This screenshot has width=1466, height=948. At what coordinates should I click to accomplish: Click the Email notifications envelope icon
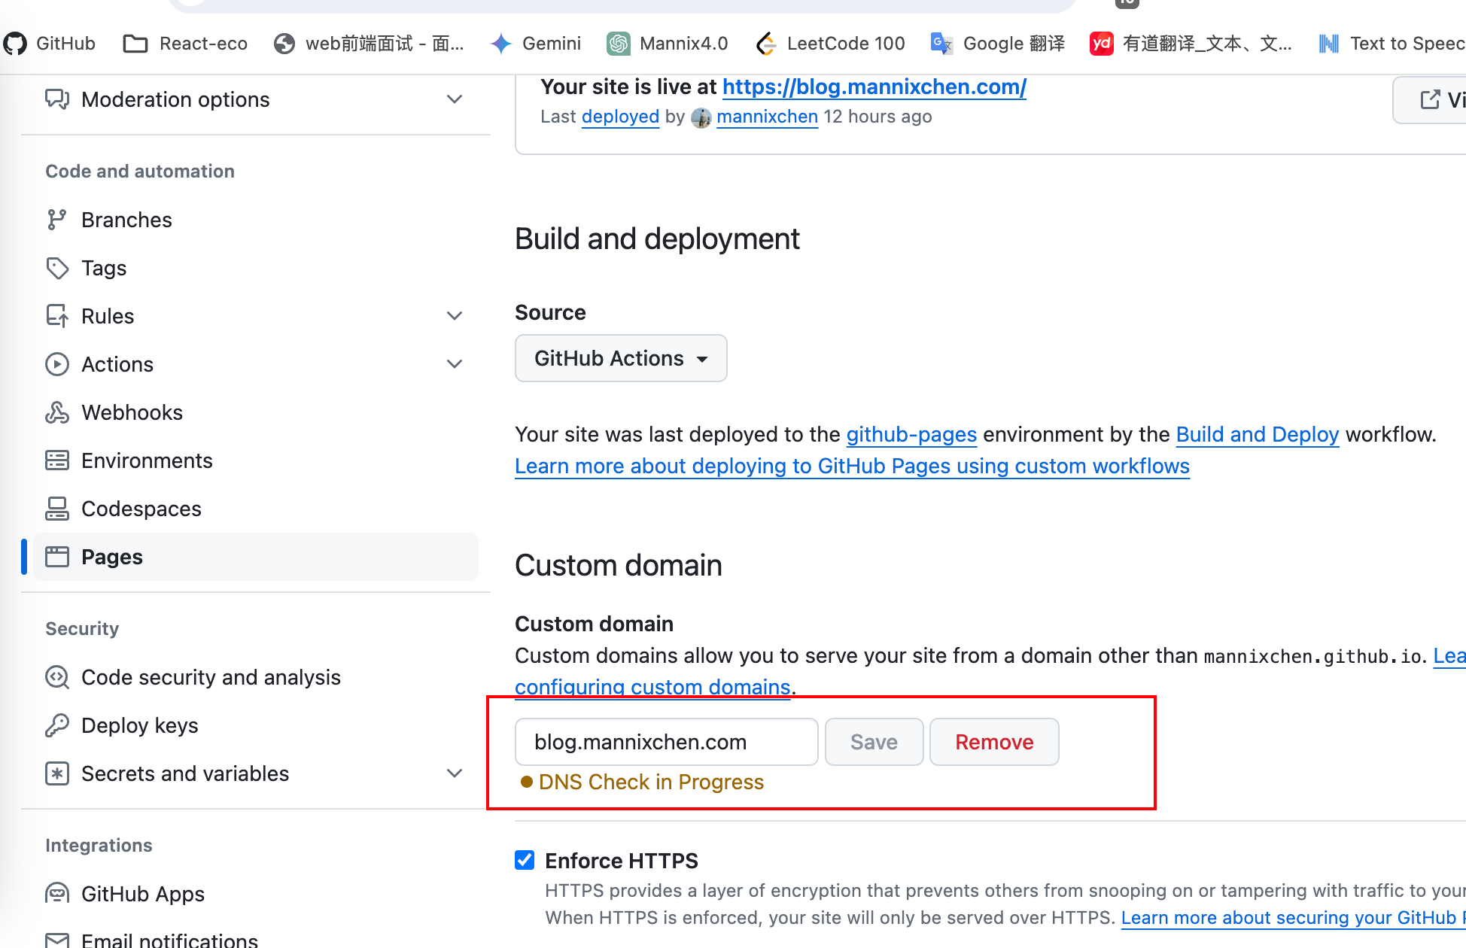(57, 940)
